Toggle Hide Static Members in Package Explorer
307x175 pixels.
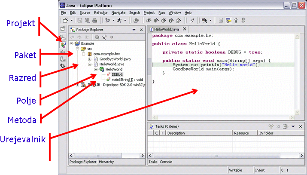coord(104,37)
